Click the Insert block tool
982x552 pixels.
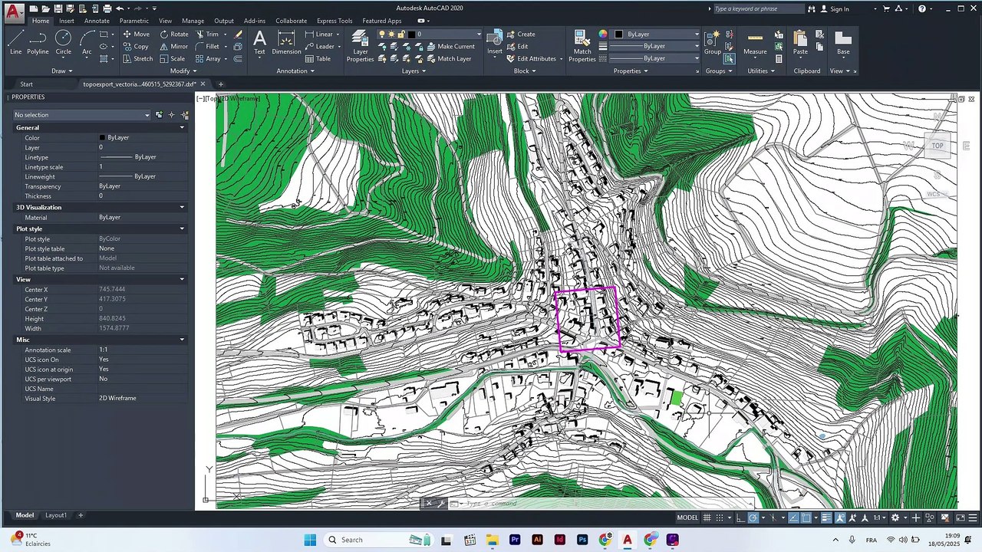pyautogui.click(x=495, y=43)
